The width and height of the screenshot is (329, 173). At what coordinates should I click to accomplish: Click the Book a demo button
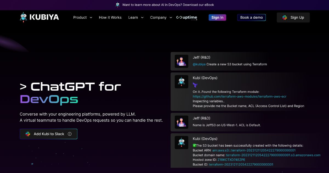251,17
